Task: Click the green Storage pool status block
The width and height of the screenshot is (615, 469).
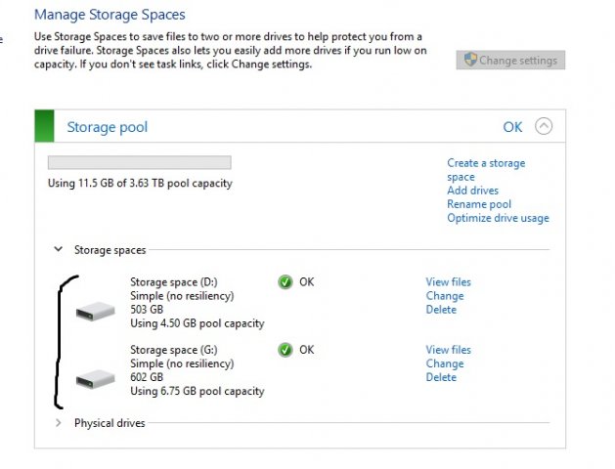Action: point(44,127)
